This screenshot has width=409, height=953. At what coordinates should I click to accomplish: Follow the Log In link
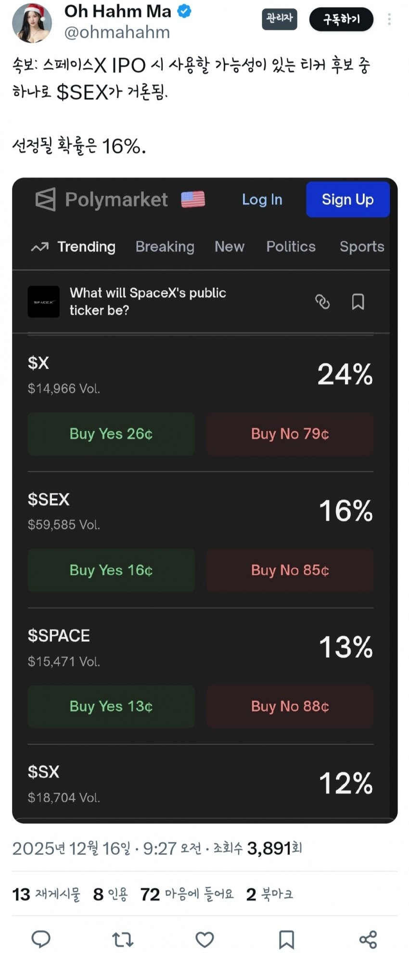[x=262, y=199]
